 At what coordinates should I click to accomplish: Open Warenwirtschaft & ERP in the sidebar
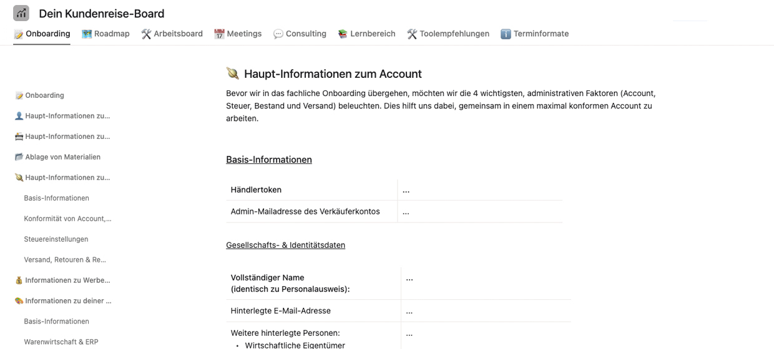pyautogui.click(x=61, y=342)
